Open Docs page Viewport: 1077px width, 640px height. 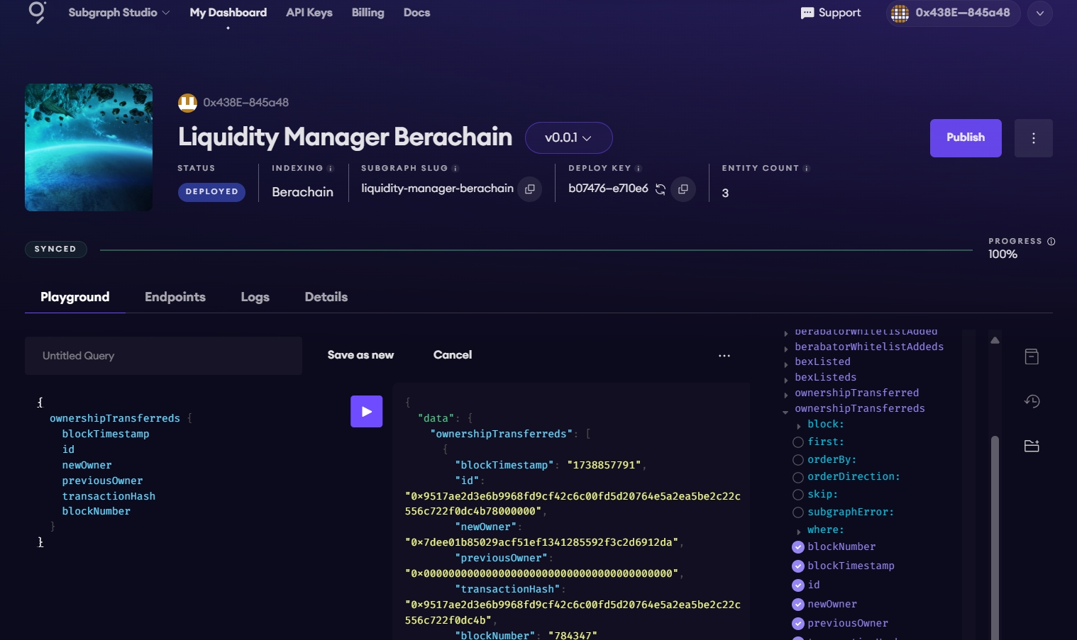(417, 13)
